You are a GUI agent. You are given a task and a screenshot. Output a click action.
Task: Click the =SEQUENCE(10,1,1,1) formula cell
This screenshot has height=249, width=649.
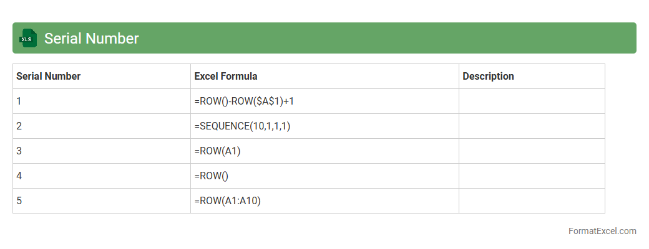[x=242, y=126]
